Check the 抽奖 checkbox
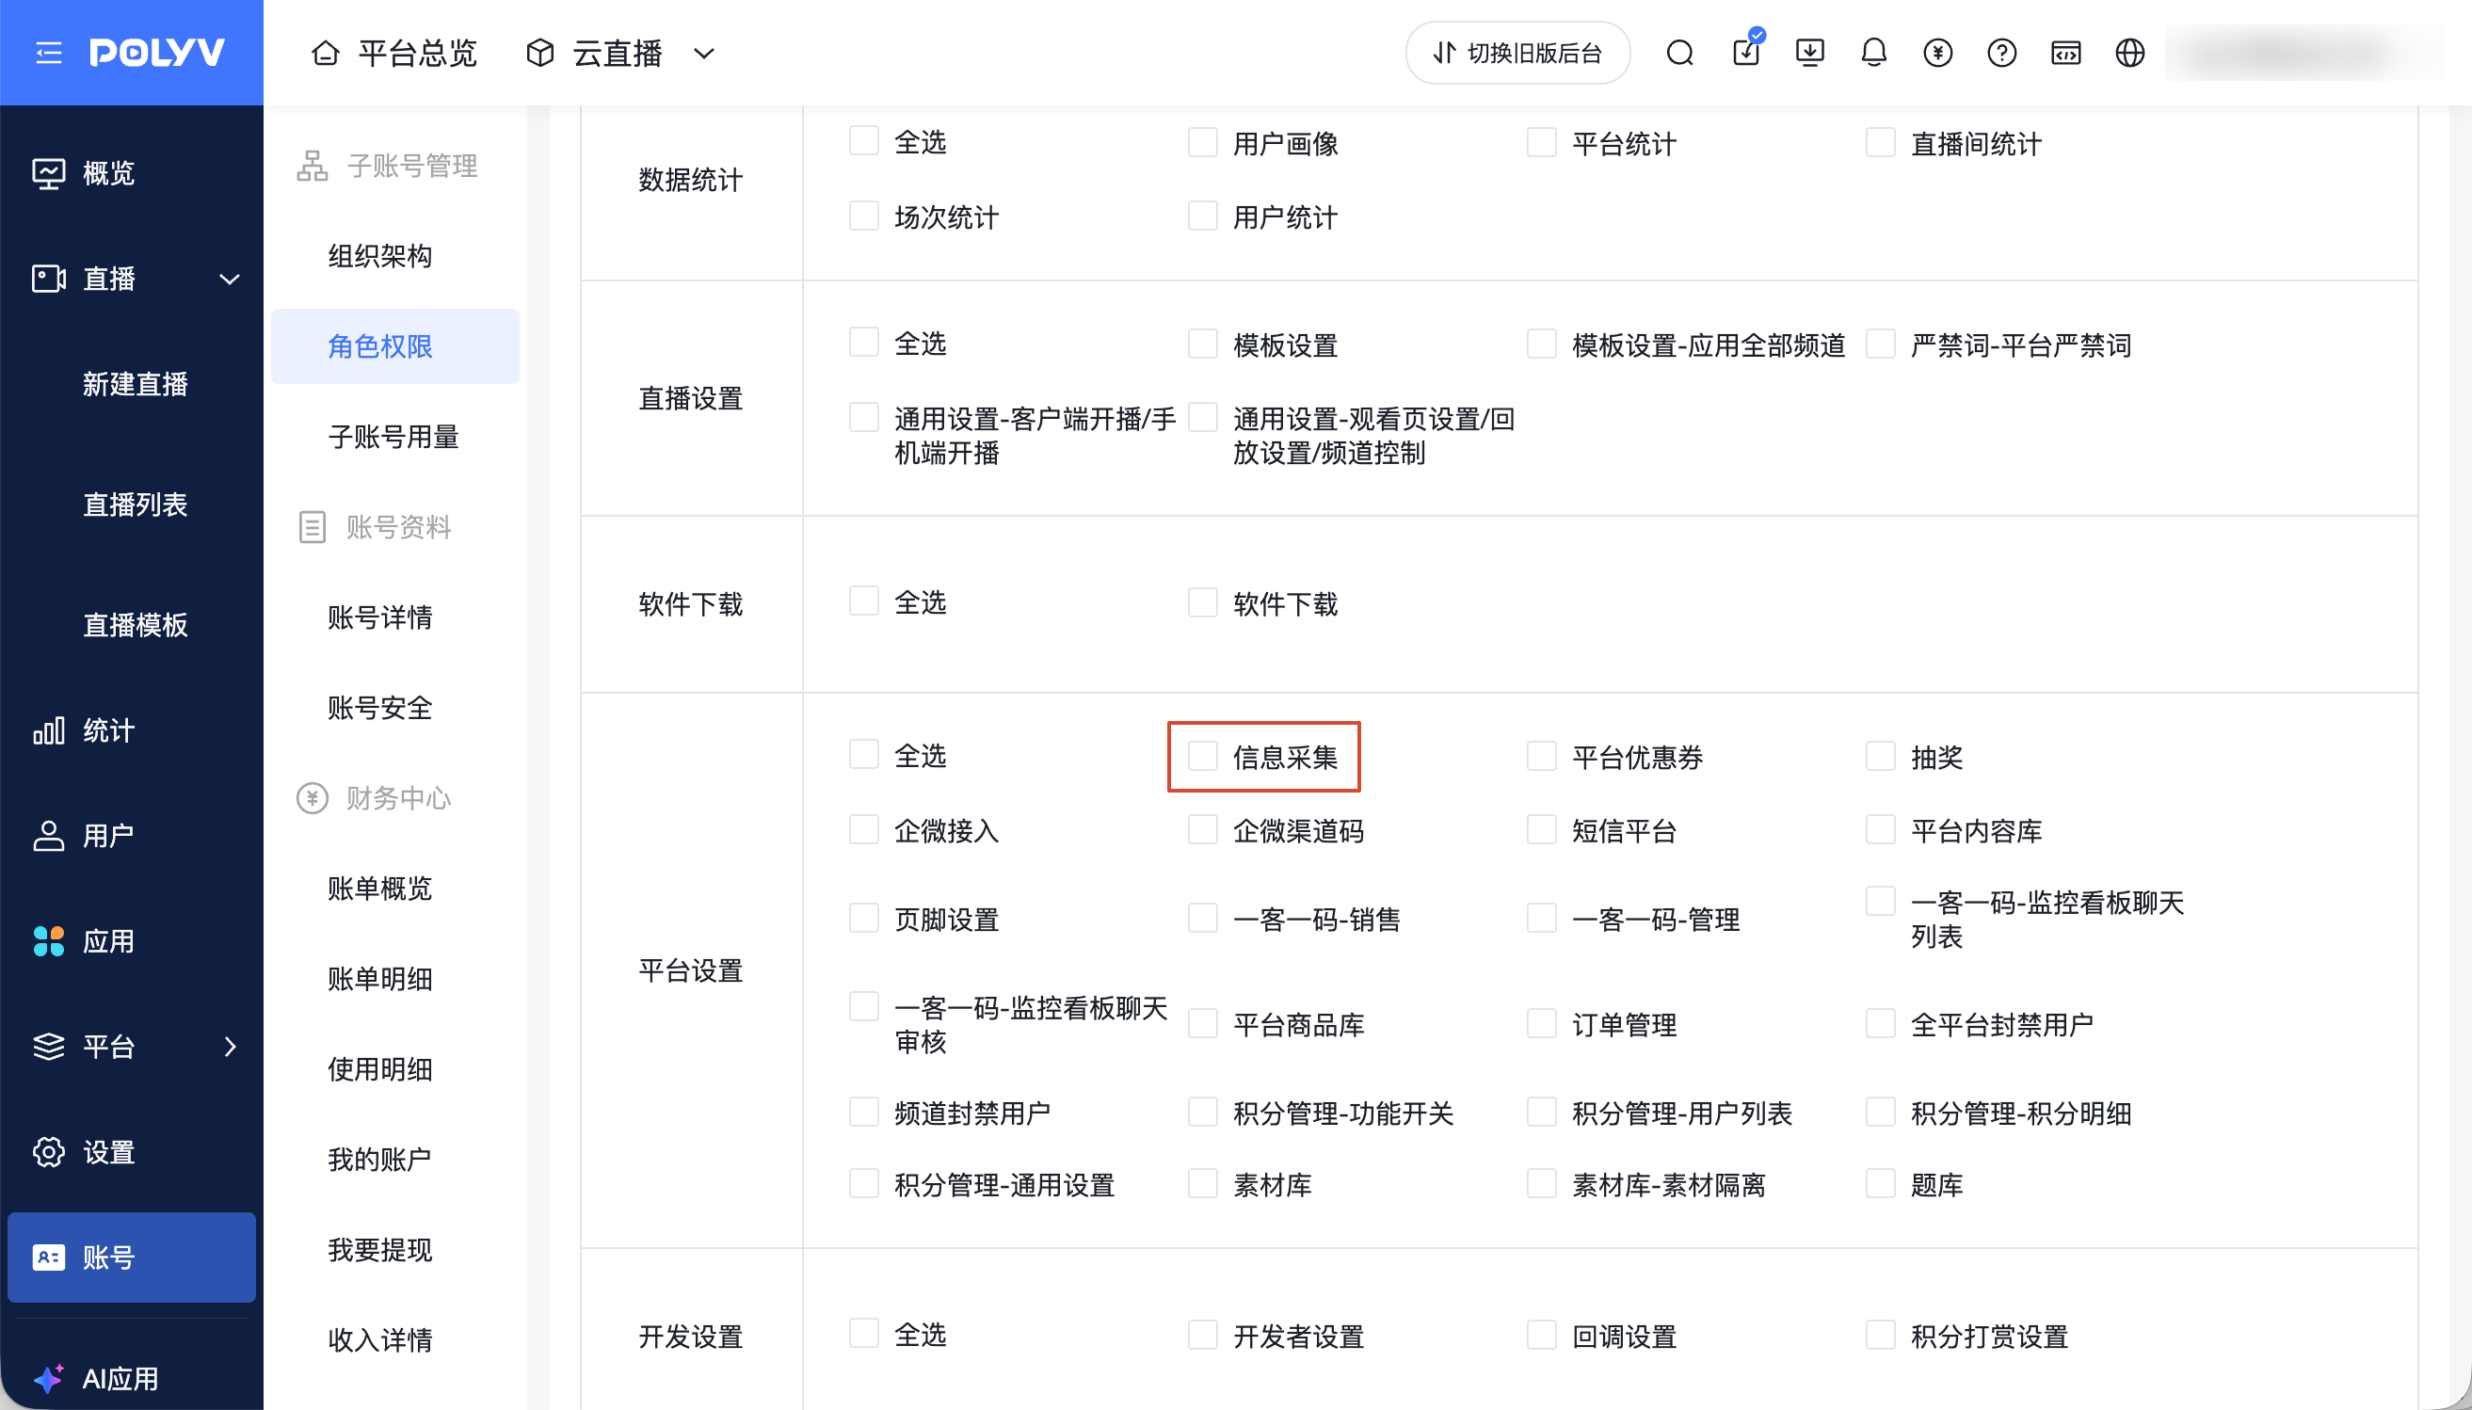The image size is (2472, 1410). 1881,757
